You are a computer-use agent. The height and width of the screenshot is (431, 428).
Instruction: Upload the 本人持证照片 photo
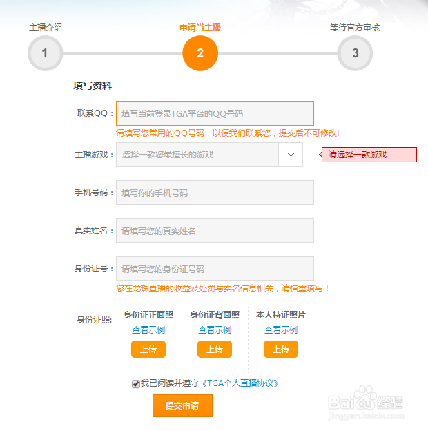pyautogui.click(x=281, y=349)
